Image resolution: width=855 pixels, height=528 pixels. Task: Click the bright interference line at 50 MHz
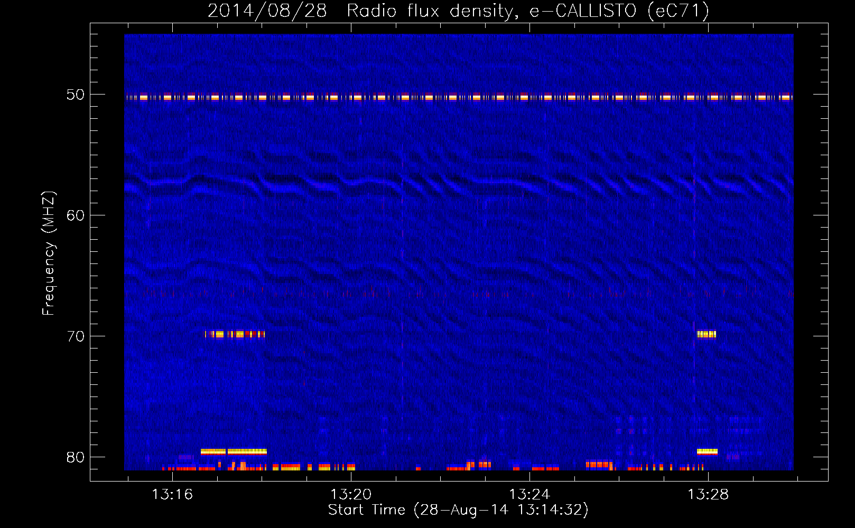pos(459,97)
